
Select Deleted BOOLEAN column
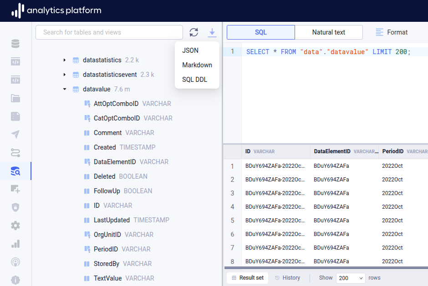tap(120, 176)
